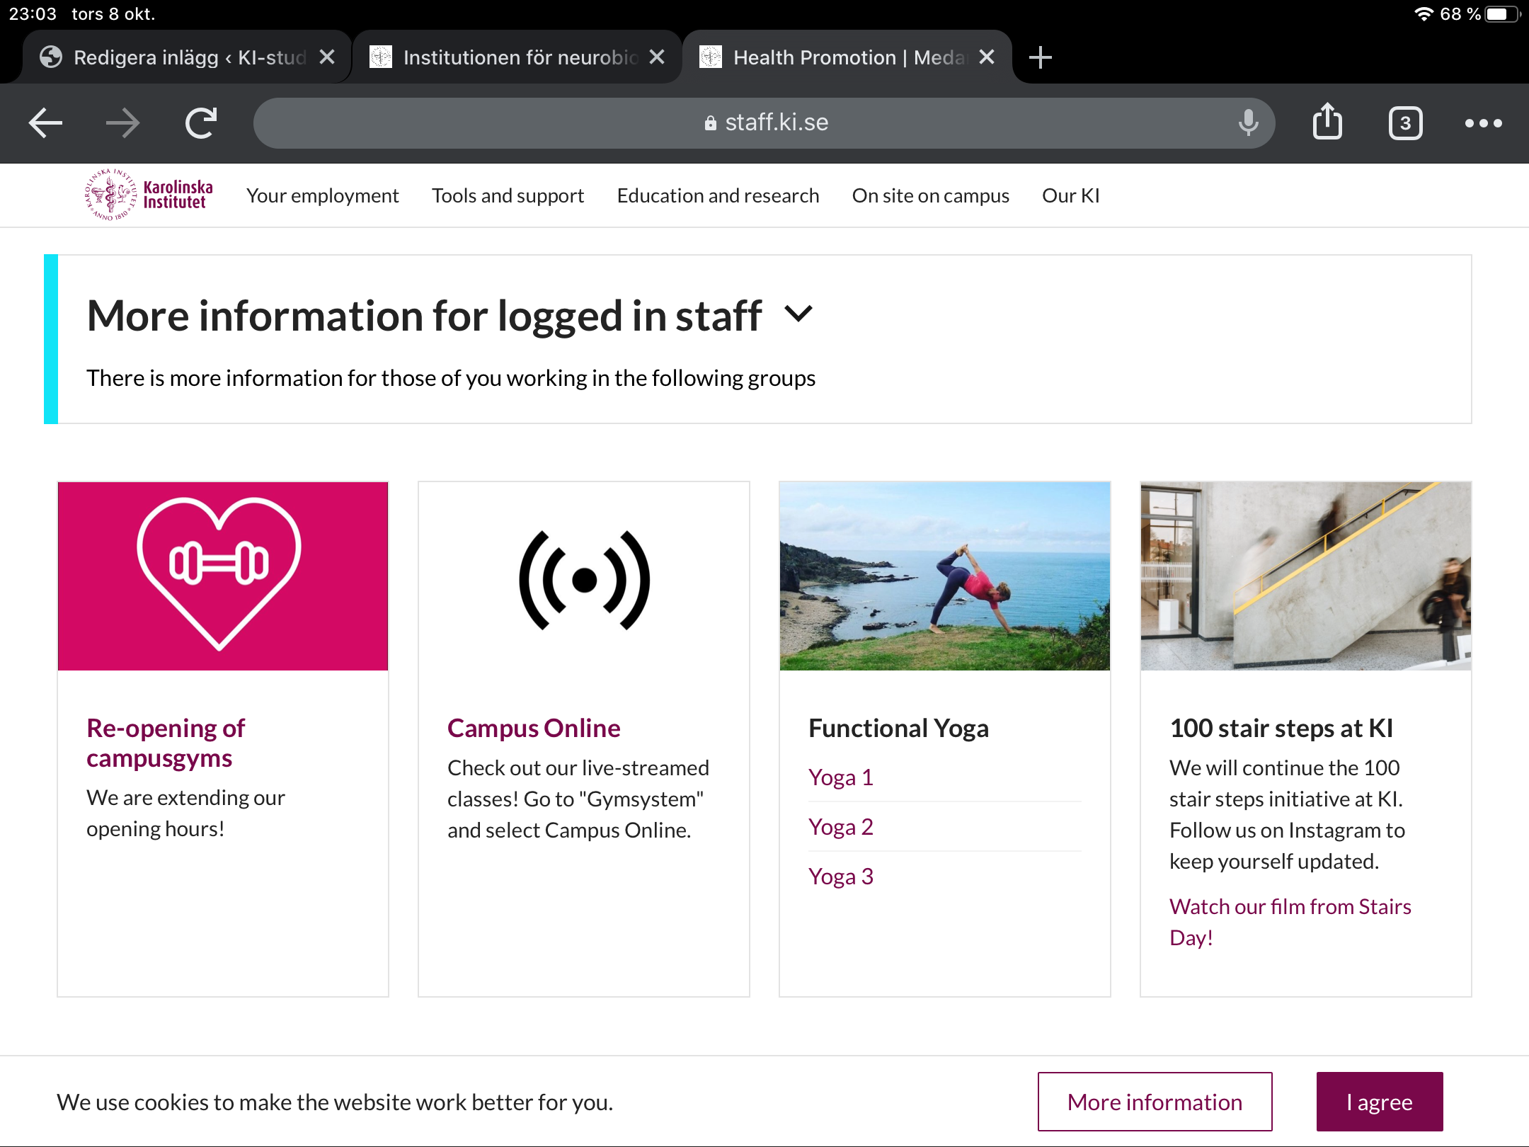Viewport: 1529px width, 1147px height.
Task: Open the tab switcher showing 3
Action: 1405,123
